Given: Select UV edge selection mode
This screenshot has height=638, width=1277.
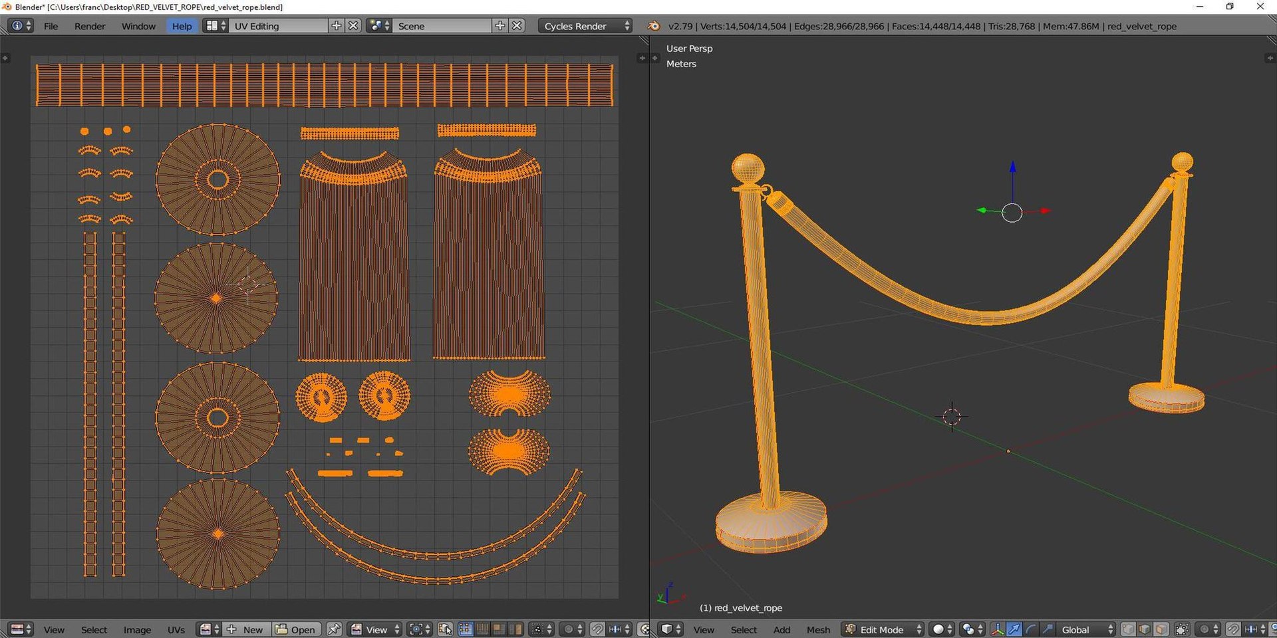Looking at the screenshot, I should 482,629.
